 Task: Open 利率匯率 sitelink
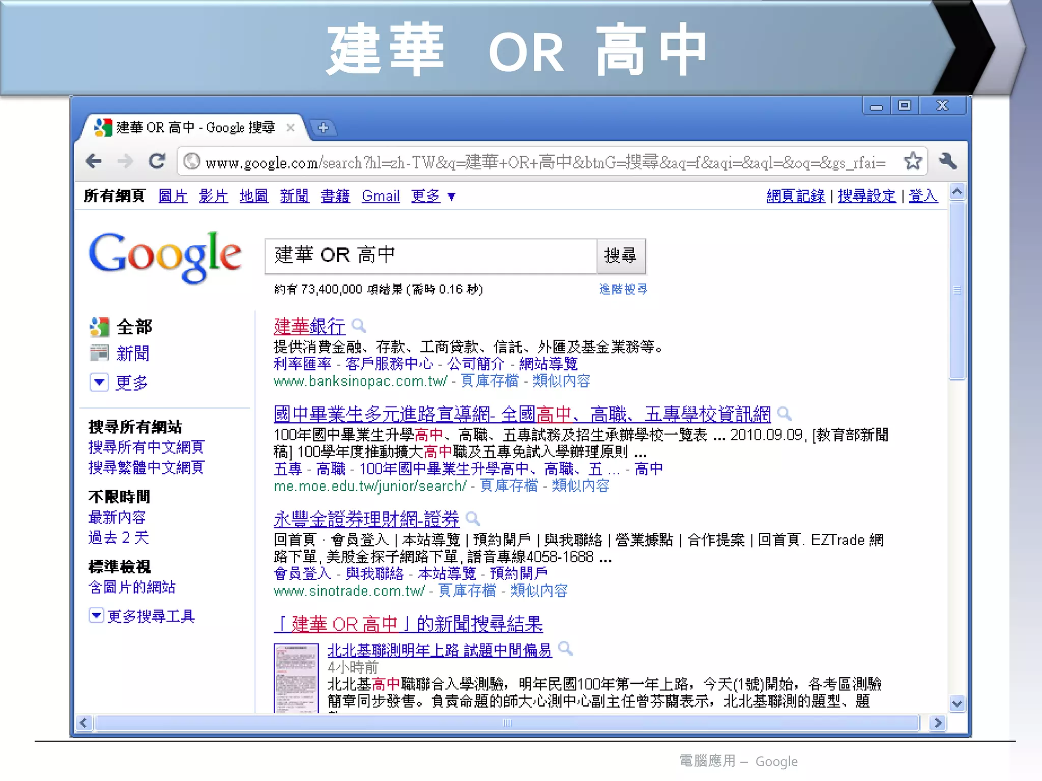pyautogui.click(x=302, y=364)
